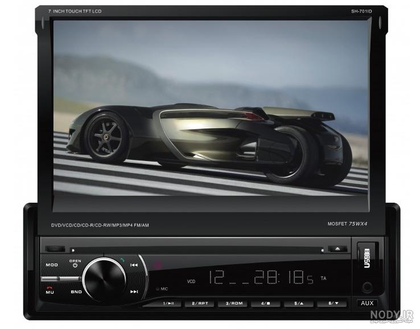Toggle repeat with the 2/RPT button
The width and height of the screenshot is (420, 329).
pyautogui.click(x=200, y=303)
